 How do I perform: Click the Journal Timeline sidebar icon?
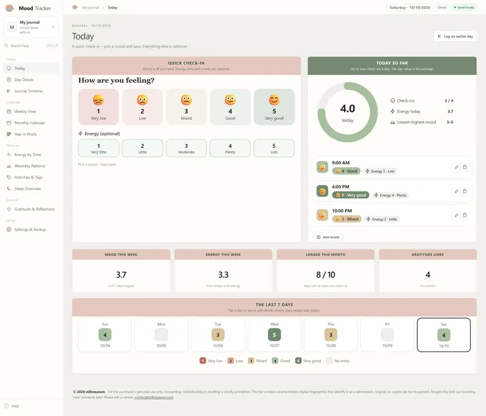[x=9, y=91]
